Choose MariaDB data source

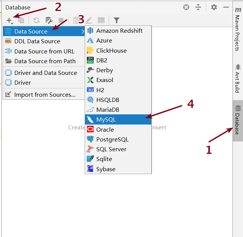(x=118, y=109)
